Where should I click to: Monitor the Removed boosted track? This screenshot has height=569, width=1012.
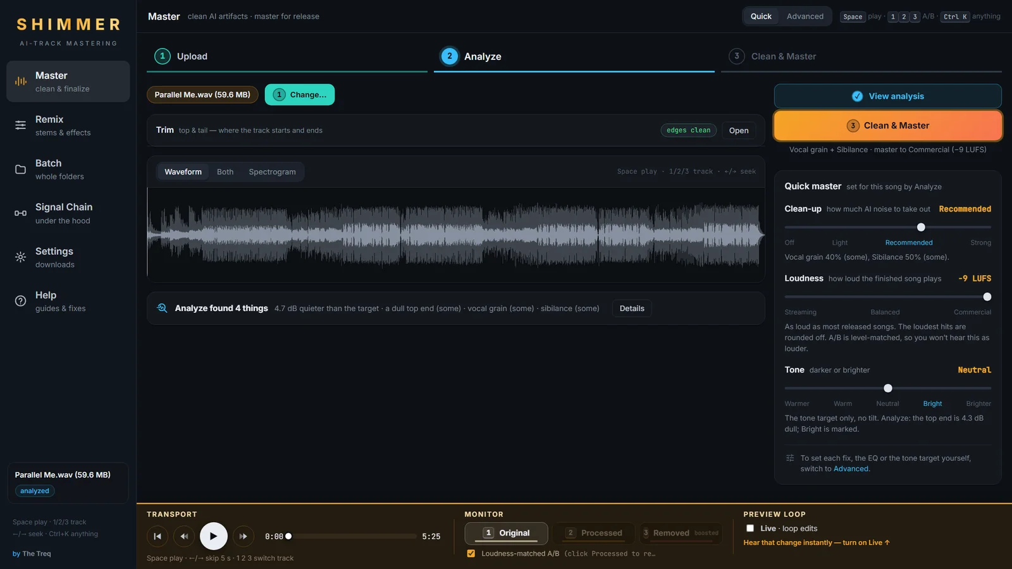point(681,533)
